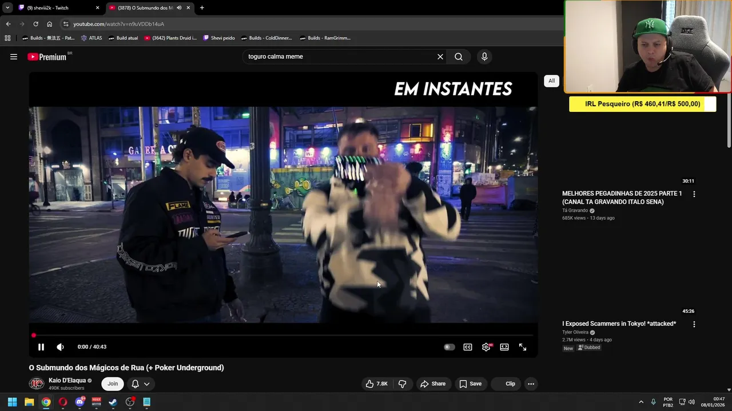
Task: Open the tray microphone icon
Action: pos(653,402)
